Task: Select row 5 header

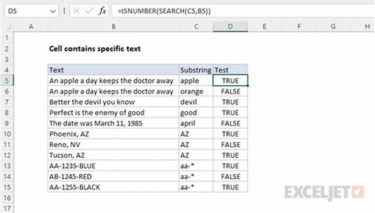Action: pyautogui.click(x=7, y=81)
